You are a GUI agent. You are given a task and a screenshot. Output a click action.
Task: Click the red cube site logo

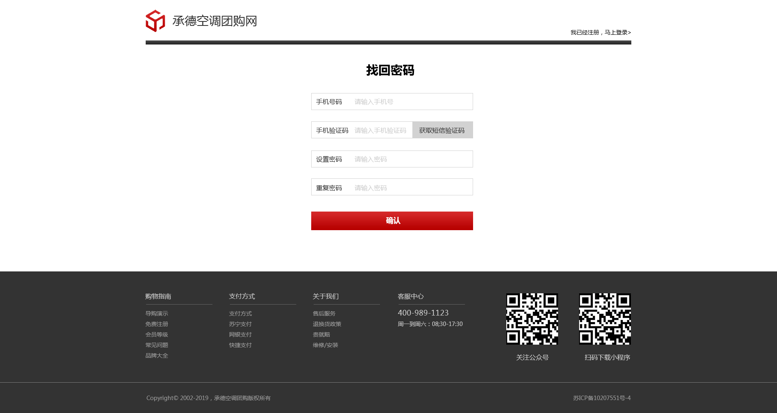(x=155, y=21)
